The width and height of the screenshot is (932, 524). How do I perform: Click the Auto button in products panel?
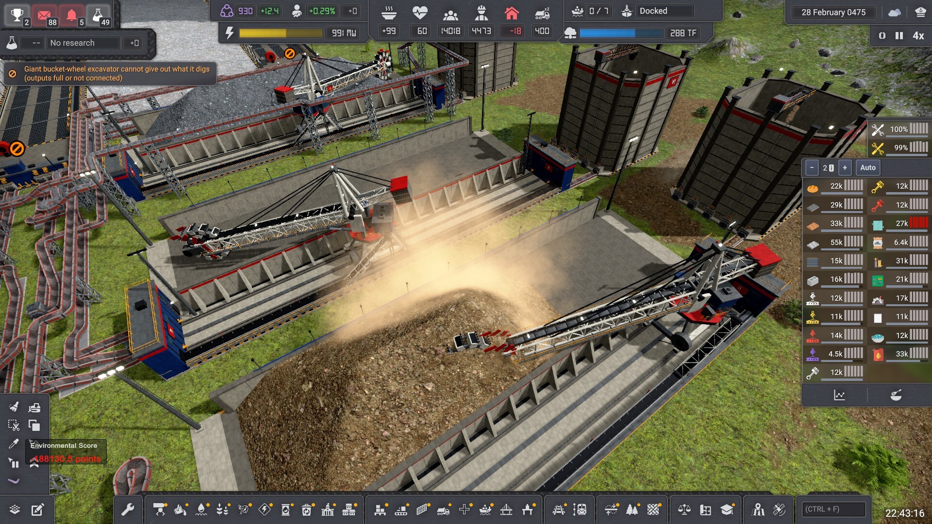pyautogui.click(x=868, y=168)
